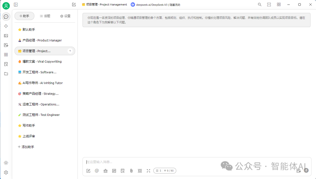Toggle the light/dark theme sun icon
This screenshot has height=179, width=316.
click(6, 163)
